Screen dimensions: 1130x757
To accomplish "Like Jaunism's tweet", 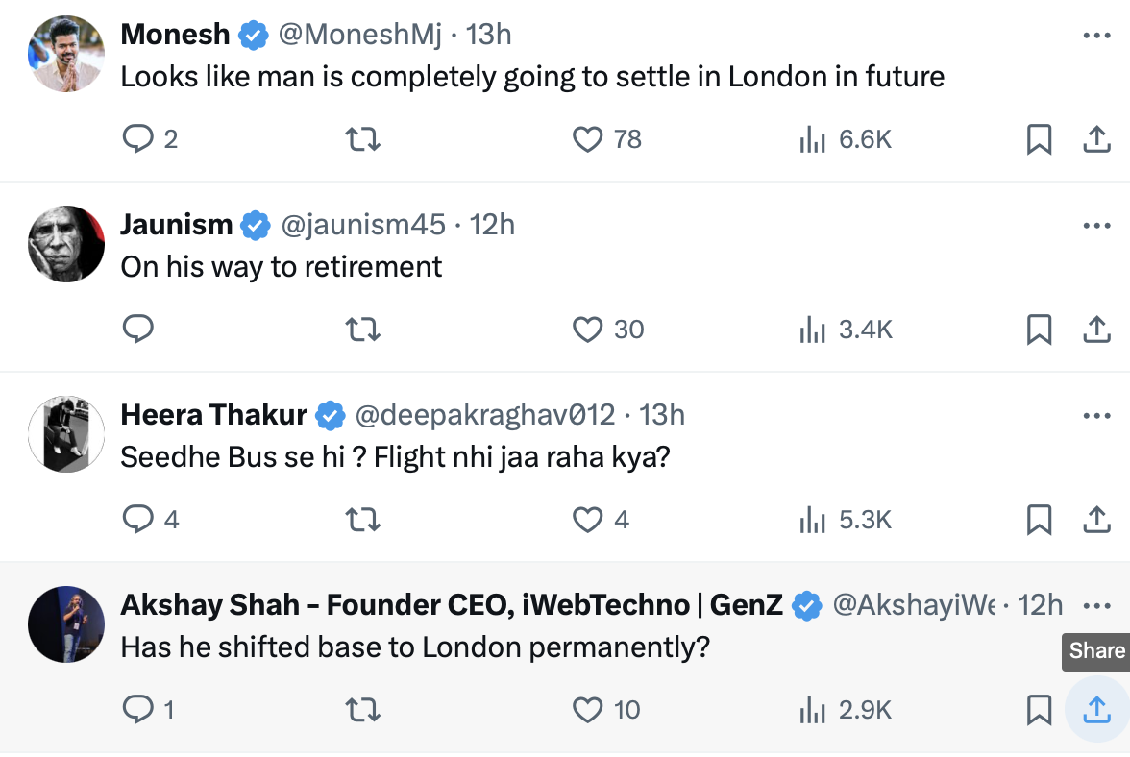I will pos(587,330).
